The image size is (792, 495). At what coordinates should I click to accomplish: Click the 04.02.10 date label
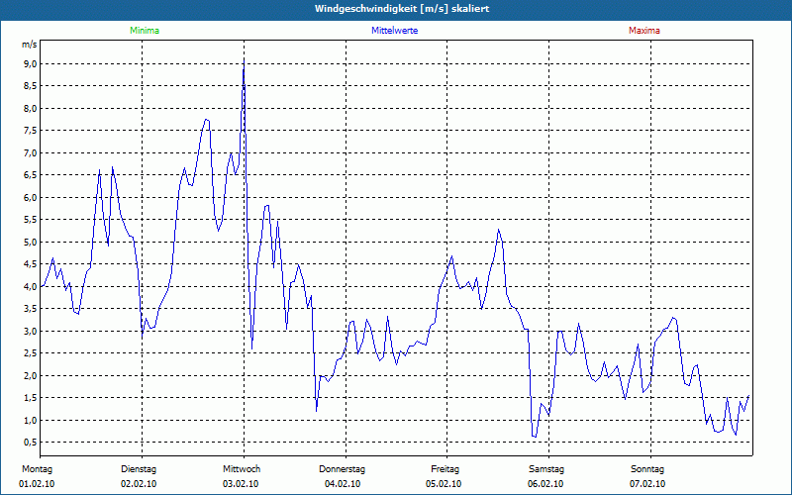[343, 484]
